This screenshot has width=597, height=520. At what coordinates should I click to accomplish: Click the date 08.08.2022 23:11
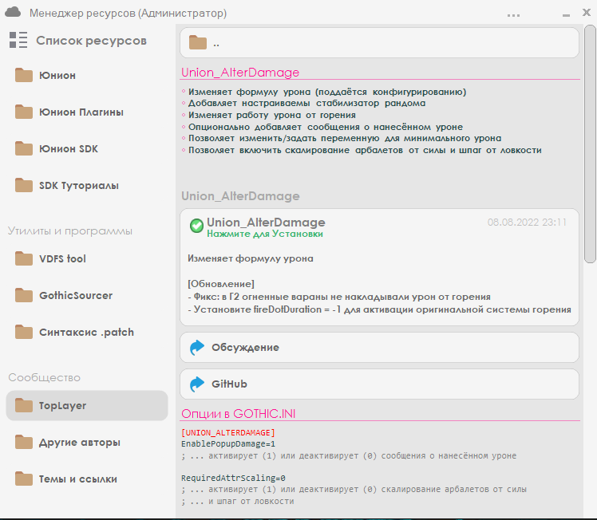(527, 223)
